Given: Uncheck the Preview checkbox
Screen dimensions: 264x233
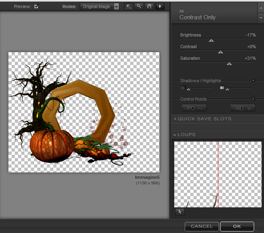Looking at the screenshot, I should 36,6.
